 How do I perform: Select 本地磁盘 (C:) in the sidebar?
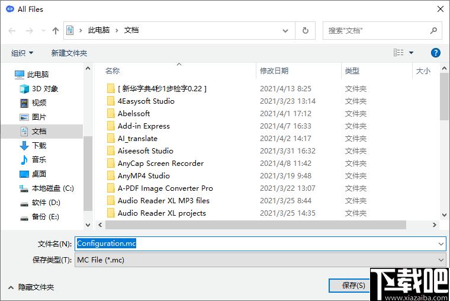pos(47,188)
